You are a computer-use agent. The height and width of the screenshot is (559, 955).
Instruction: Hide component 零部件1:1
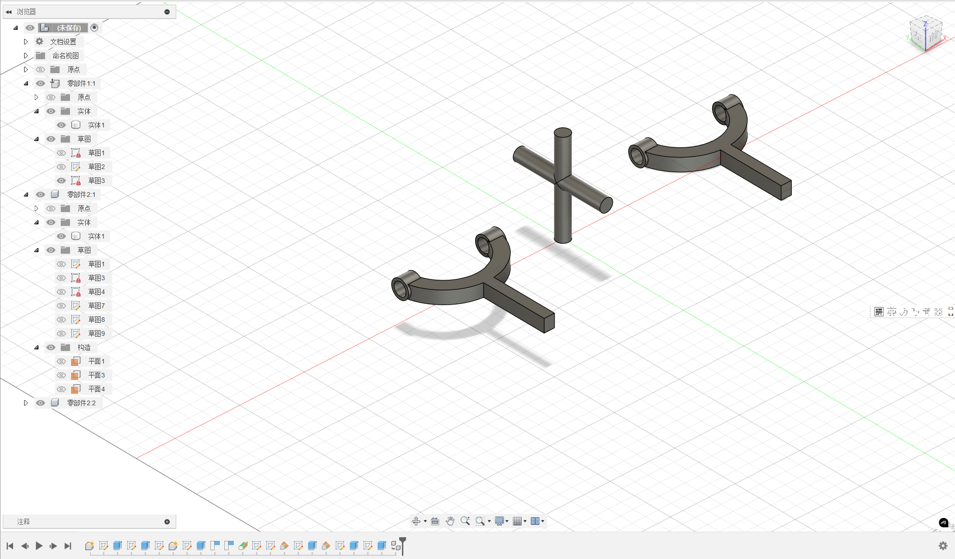41,83
